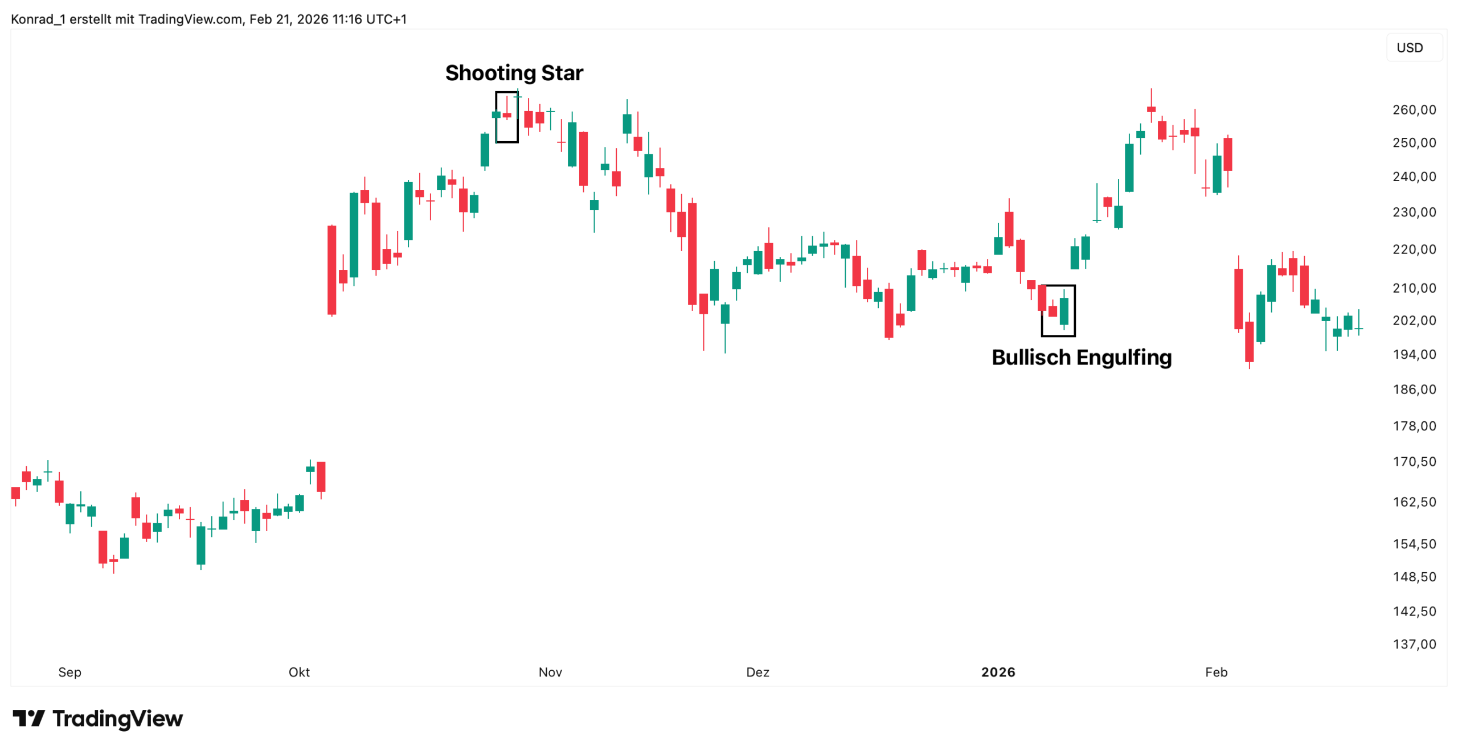Click the 220,00 price scale label
Screen dimensions: 1458x751
coord(1414,249)
